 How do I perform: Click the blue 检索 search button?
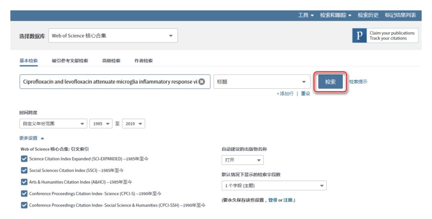[330, 82]
